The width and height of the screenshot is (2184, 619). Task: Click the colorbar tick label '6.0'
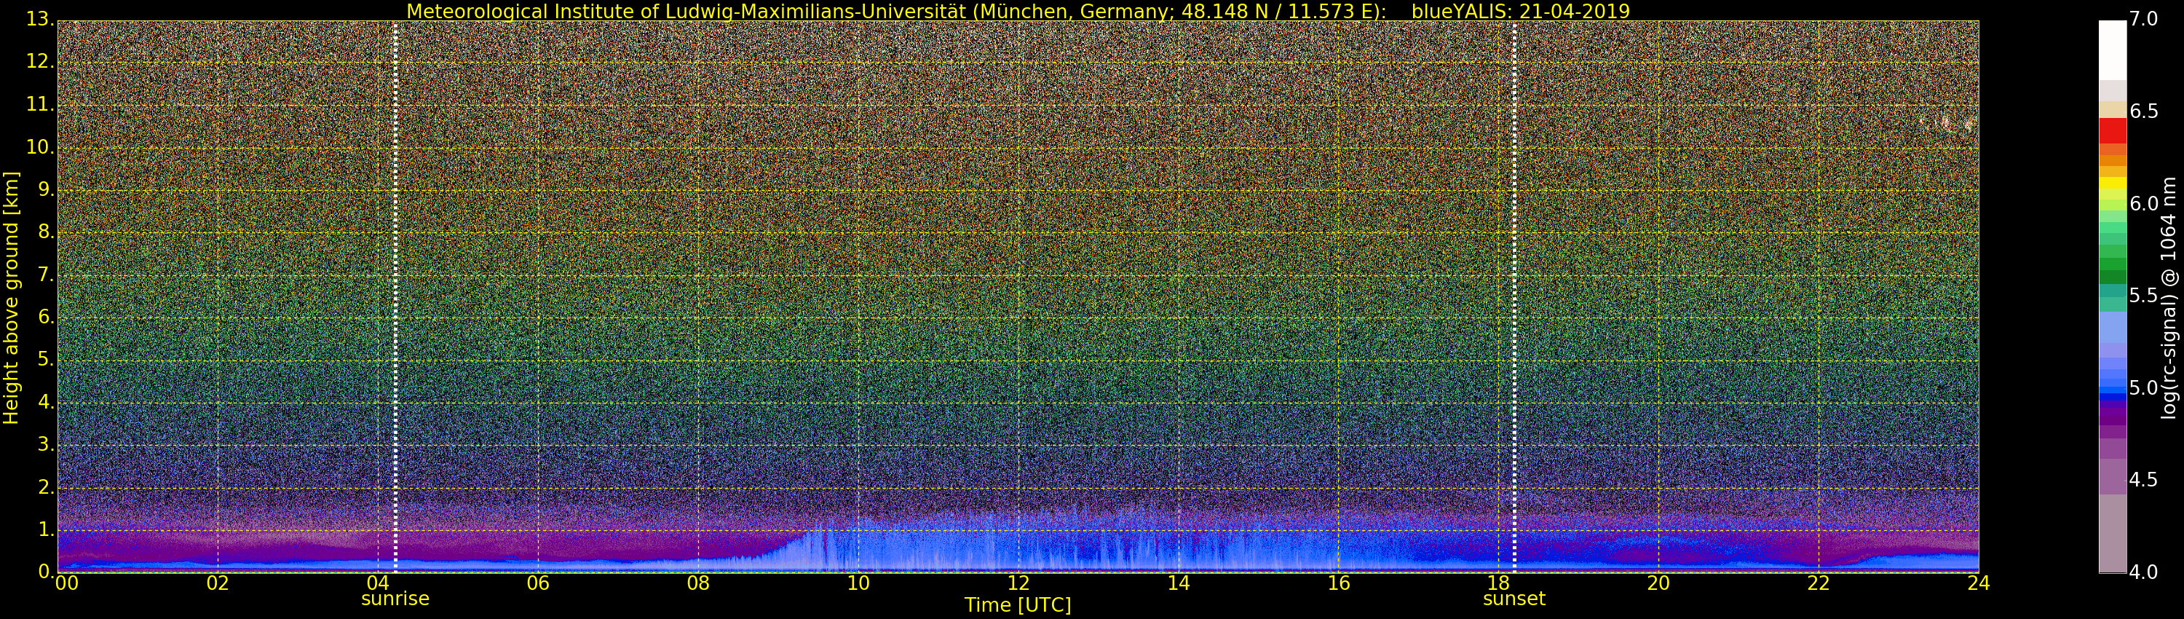point(2144,203)
